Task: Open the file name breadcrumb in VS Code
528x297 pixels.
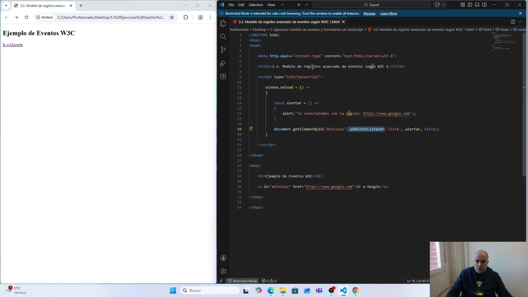Action: (421, 29)
